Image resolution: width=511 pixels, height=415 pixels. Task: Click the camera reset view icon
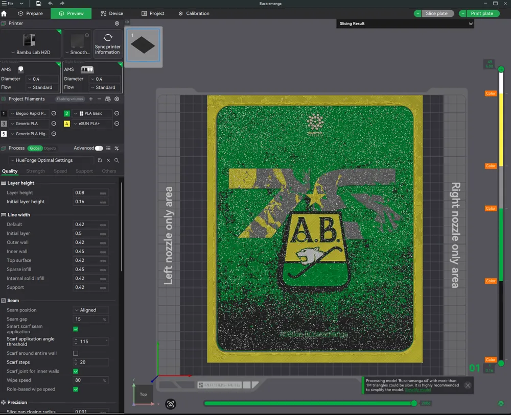coord(171,404)
